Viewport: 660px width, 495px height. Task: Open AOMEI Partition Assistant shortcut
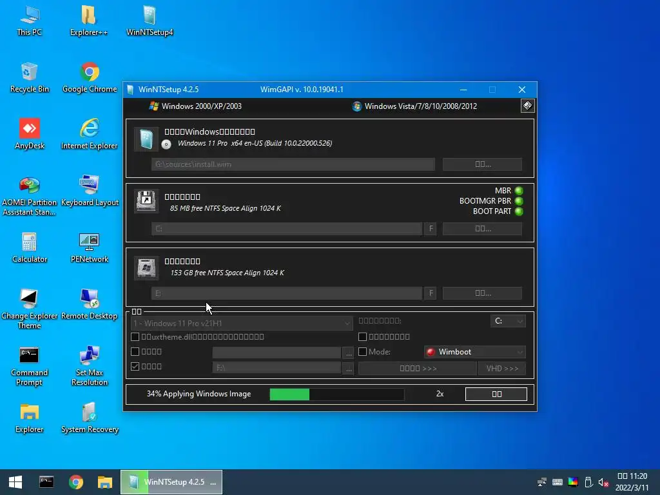click(x=30, y=196)
